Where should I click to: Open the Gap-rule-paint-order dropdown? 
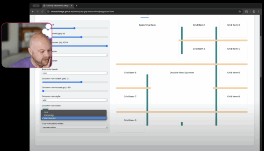click(x=74, y=127)
